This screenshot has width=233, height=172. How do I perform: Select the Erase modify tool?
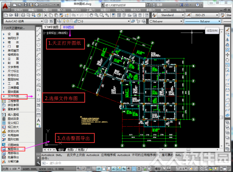pos(228,29)
